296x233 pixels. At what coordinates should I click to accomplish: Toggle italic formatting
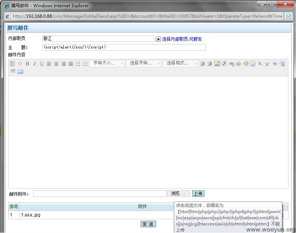pyautogui.click(x=35, y=64)
